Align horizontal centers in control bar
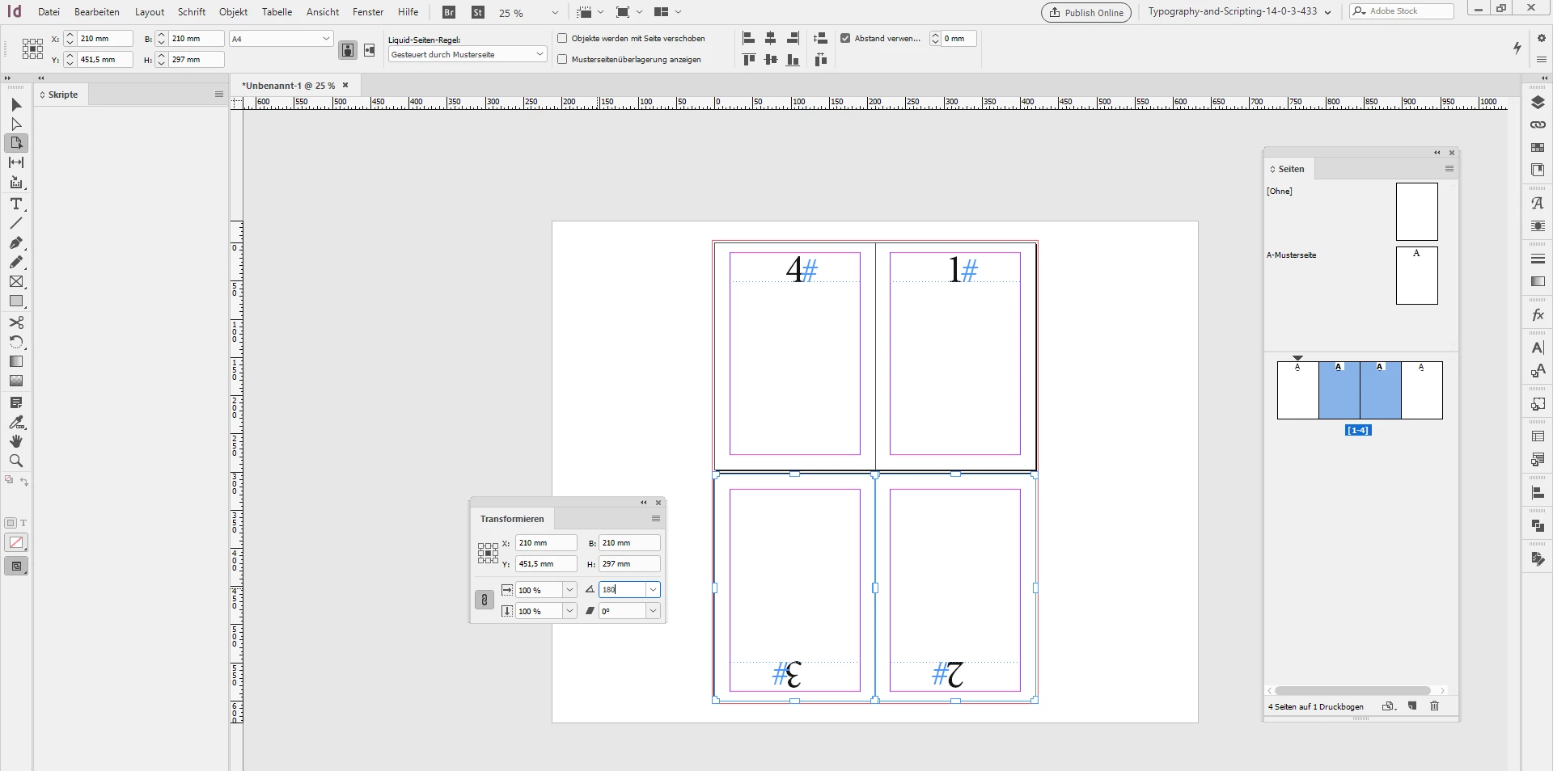 point(771,38)
